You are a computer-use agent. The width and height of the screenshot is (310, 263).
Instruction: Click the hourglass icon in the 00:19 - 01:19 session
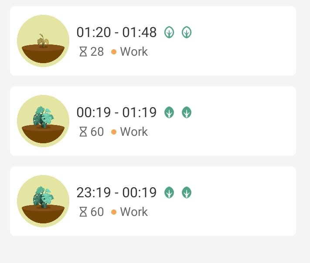pyautogui.click(x=83, y=132)
